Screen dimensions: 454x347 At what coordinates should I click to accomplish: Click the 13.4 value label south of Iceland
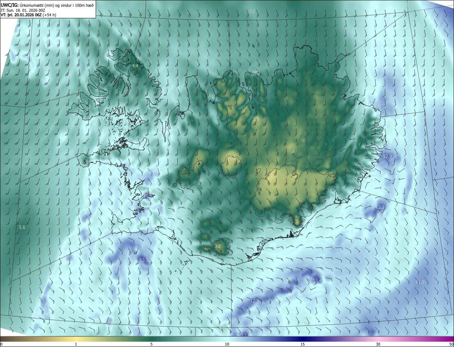click(x=317, y=281)
